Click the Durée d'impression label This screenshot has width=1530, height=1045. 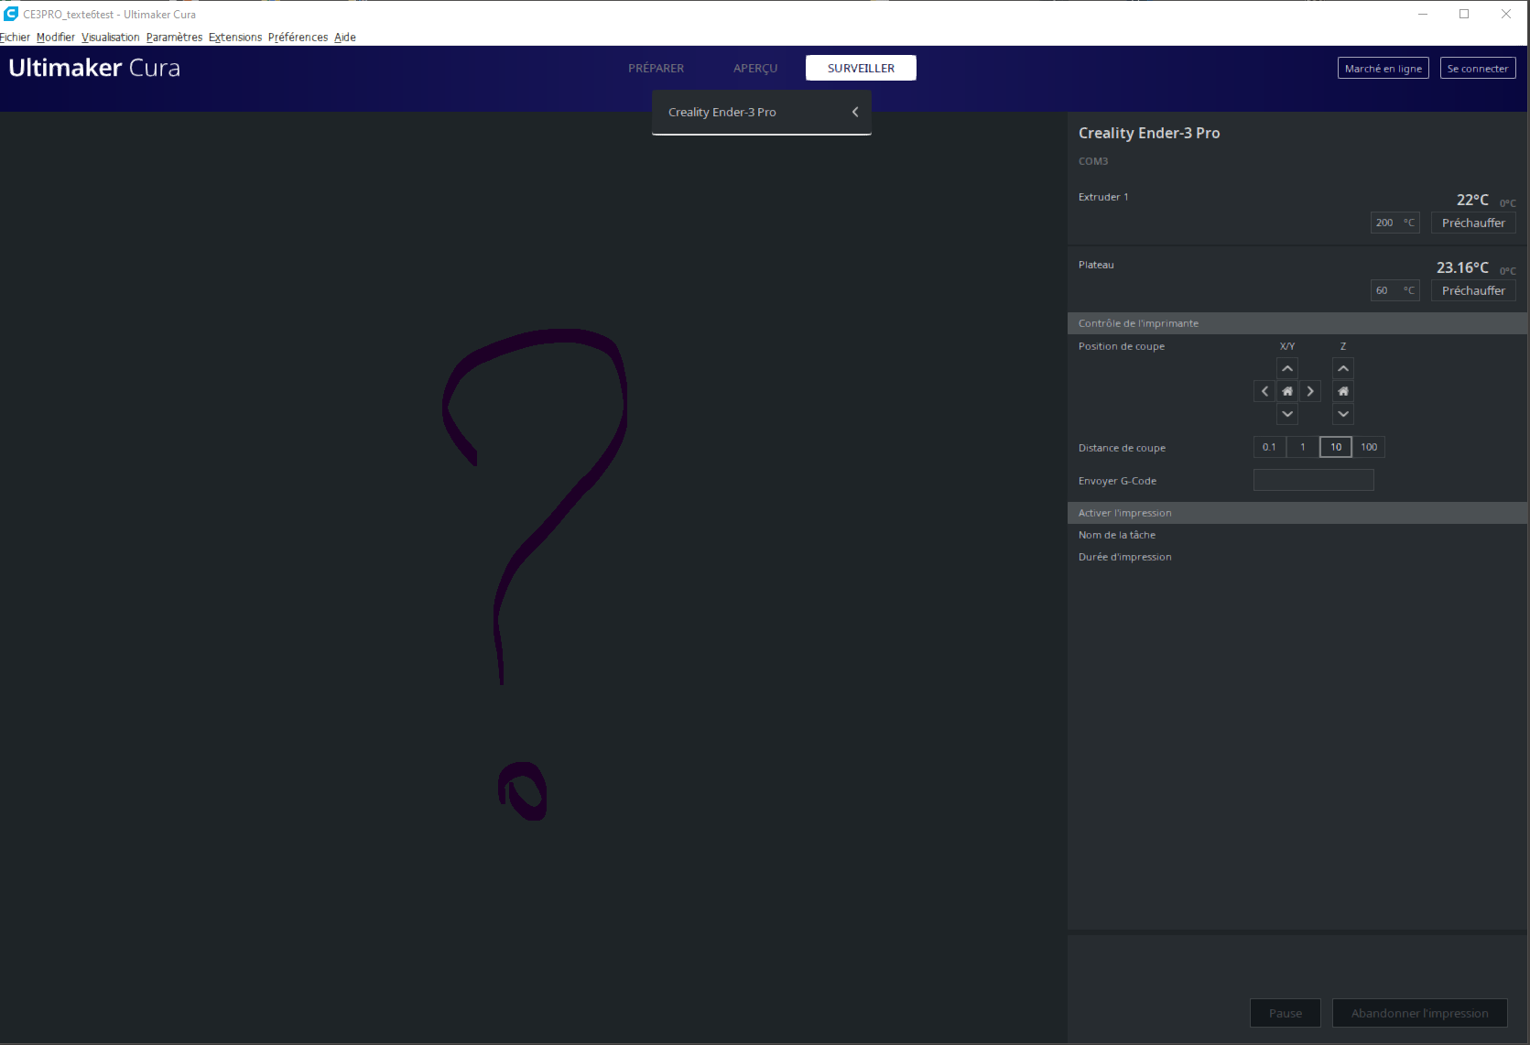pos(1125,557)
